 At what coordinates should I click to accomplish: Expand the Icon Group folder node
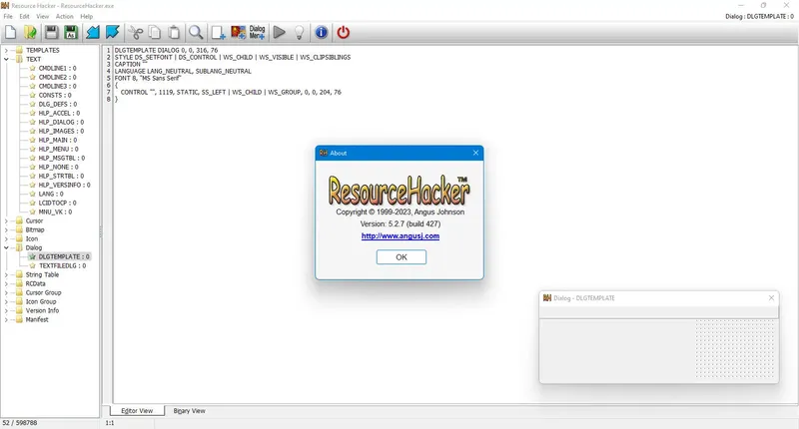click(6, 301)
